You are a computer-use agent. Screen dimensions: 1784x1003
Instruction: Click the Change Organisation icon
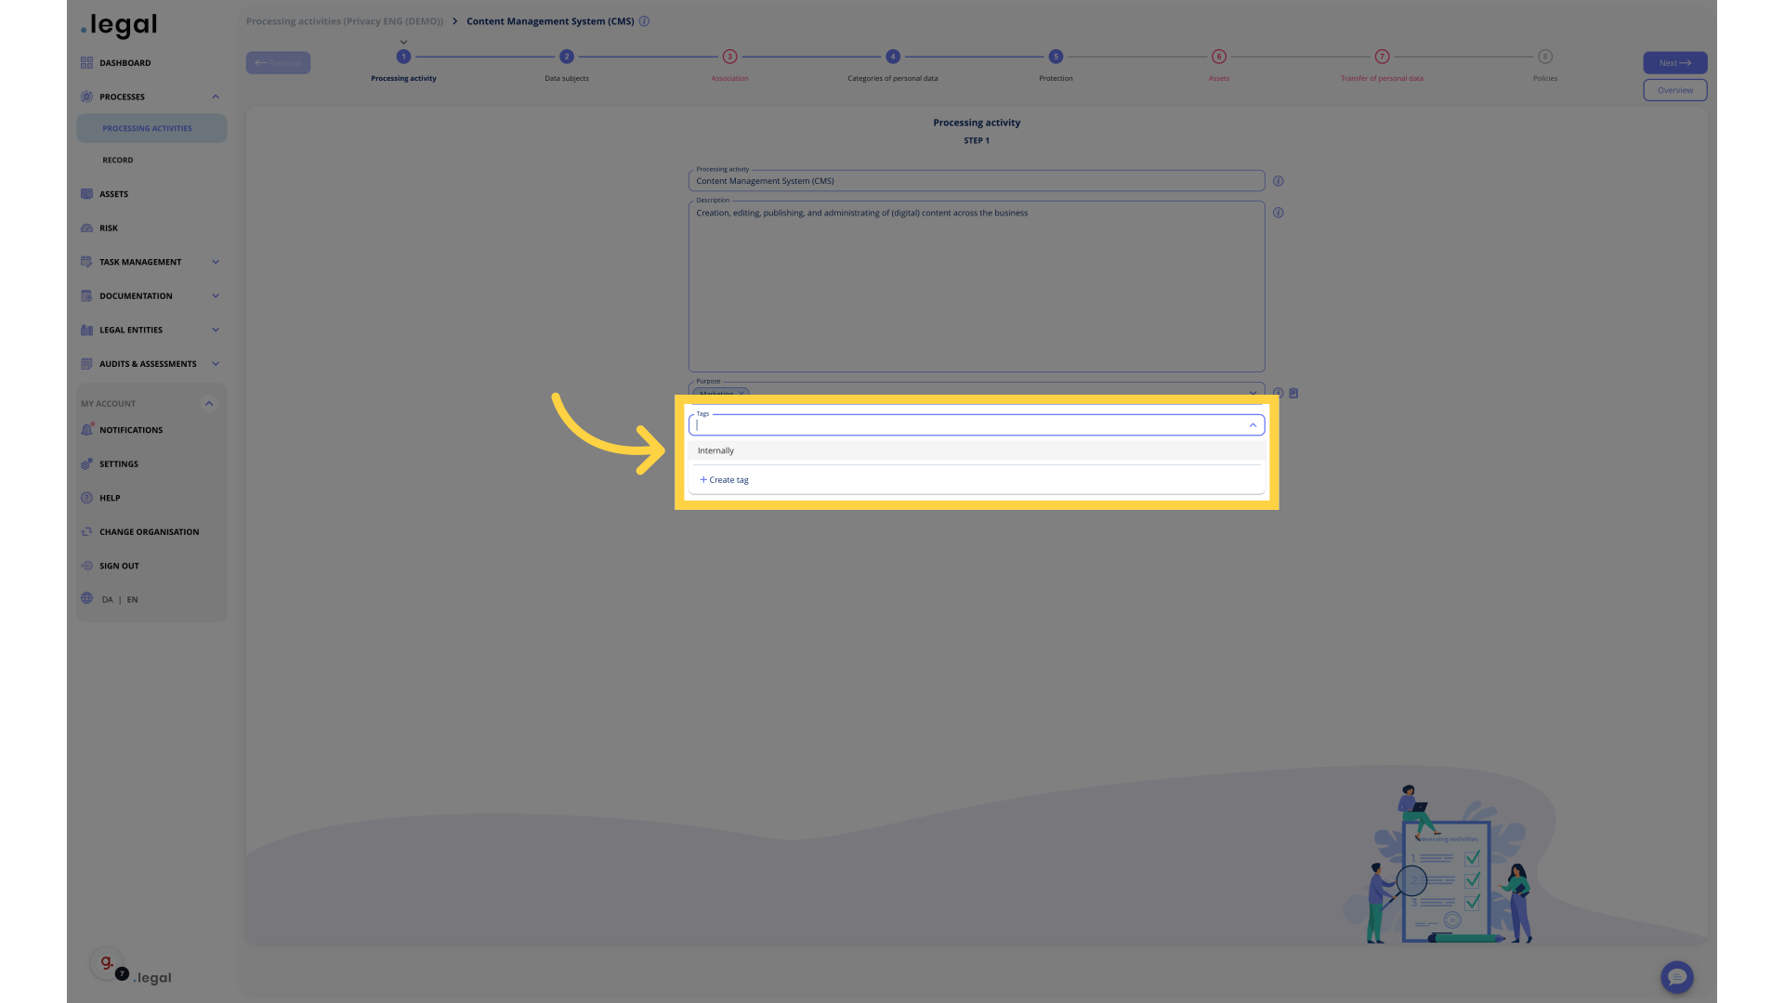86,532
